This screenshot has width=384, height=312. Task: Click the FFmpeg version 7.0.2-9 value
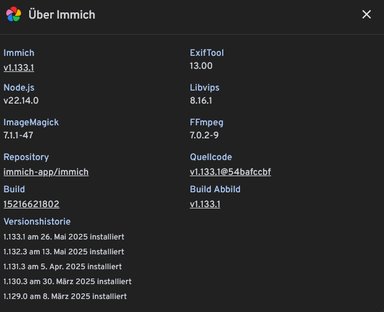click(x=204, y=135)
